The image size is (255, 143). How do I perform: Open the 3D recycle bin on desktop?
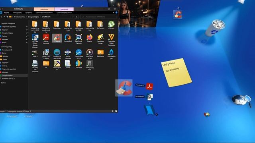click(215, 28)
